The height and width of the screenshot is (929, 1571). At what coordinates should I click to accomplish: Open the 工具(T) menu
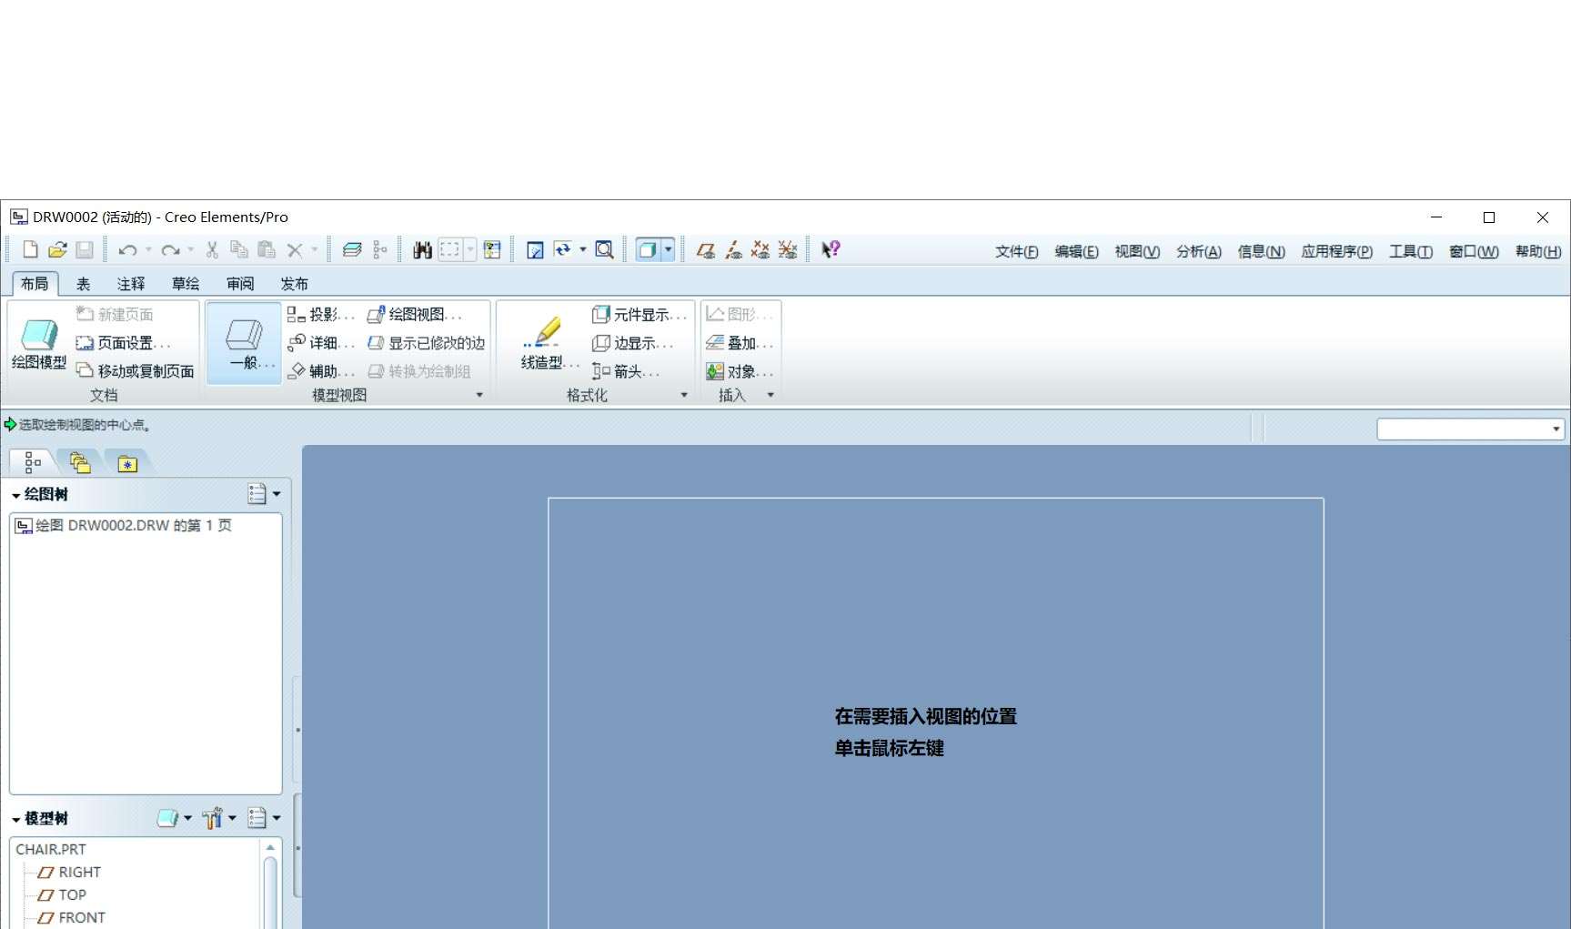[x=1410, y=252]
